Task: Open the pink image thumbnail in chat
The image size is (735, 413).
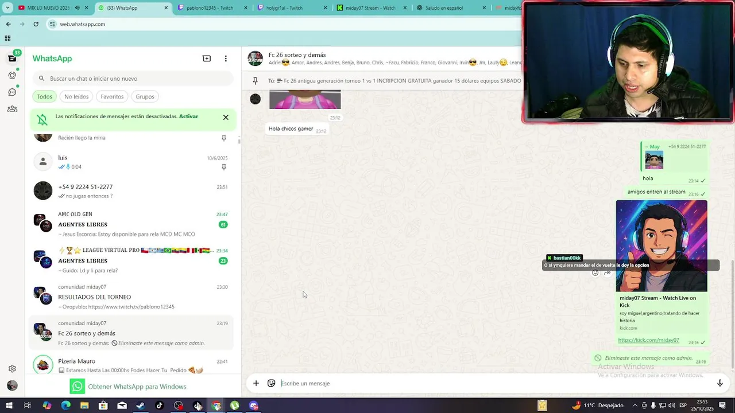Action: 305,99
